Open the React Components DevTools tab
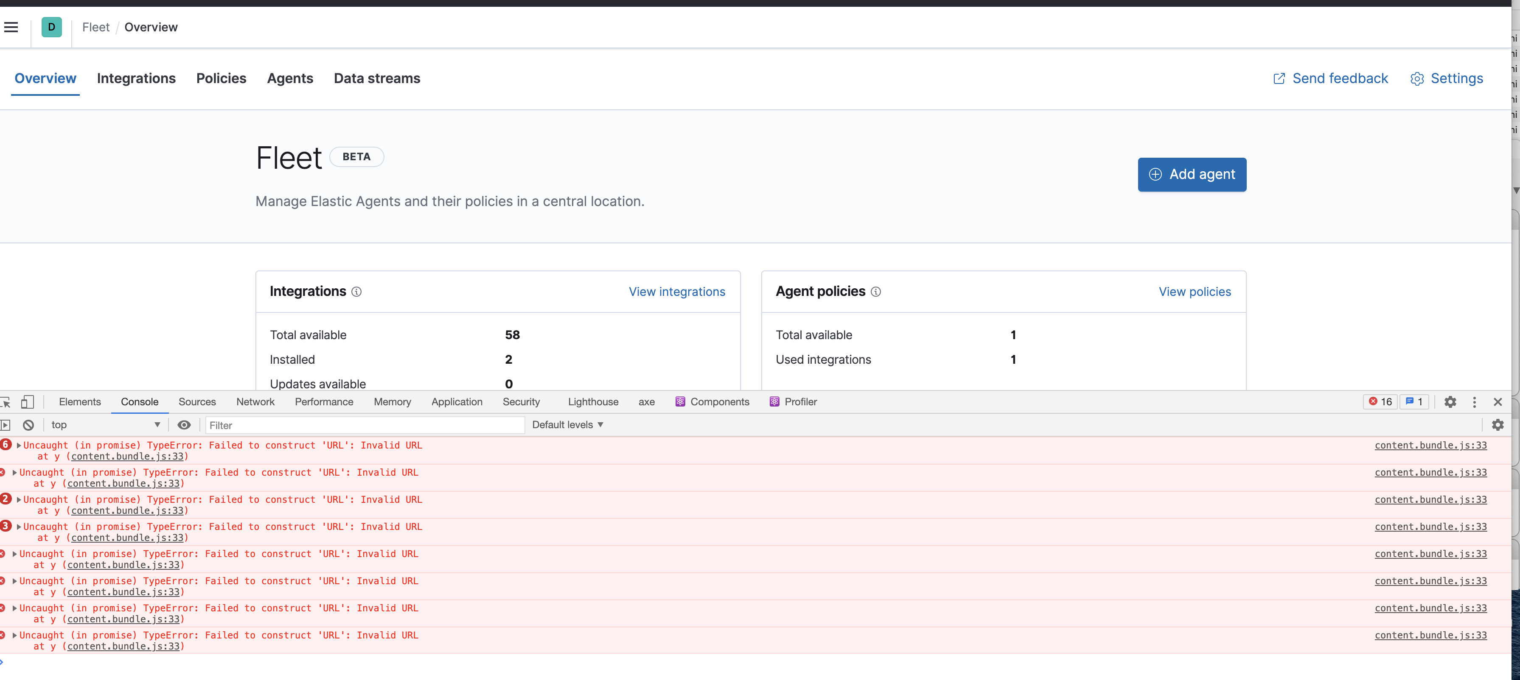The width and height of the screenshot is (1520, 680). pos(712,402)
